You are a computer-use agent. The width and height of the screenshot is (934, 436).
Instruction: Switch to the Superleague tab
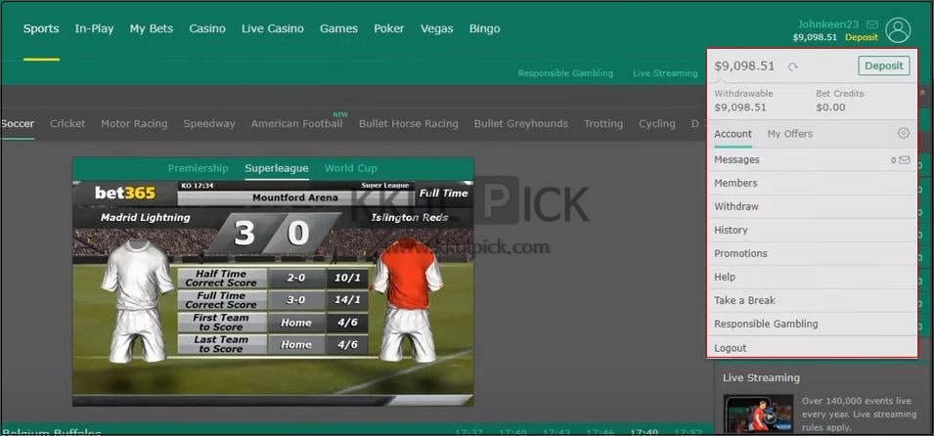(x=277, y=168)
